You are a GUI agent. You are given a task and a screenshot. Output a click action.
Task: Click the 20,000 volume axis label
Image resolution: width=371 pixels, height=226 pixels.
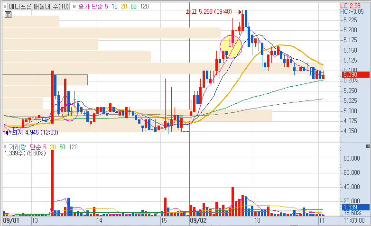tap(352, 201)
